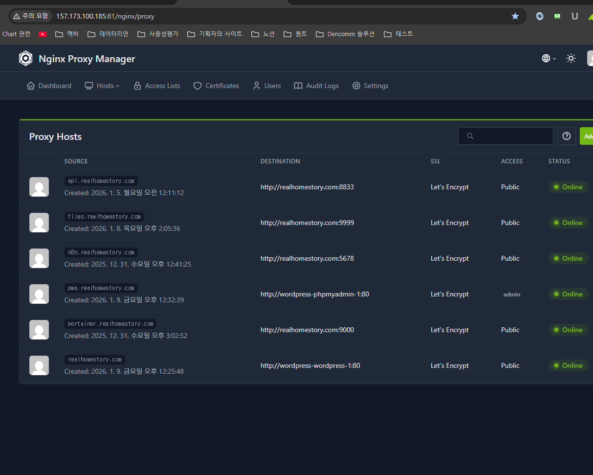The width and height of the screenshot is (593, 475).
Task: Click user avatar at top right corner
Action: [590, 58]
